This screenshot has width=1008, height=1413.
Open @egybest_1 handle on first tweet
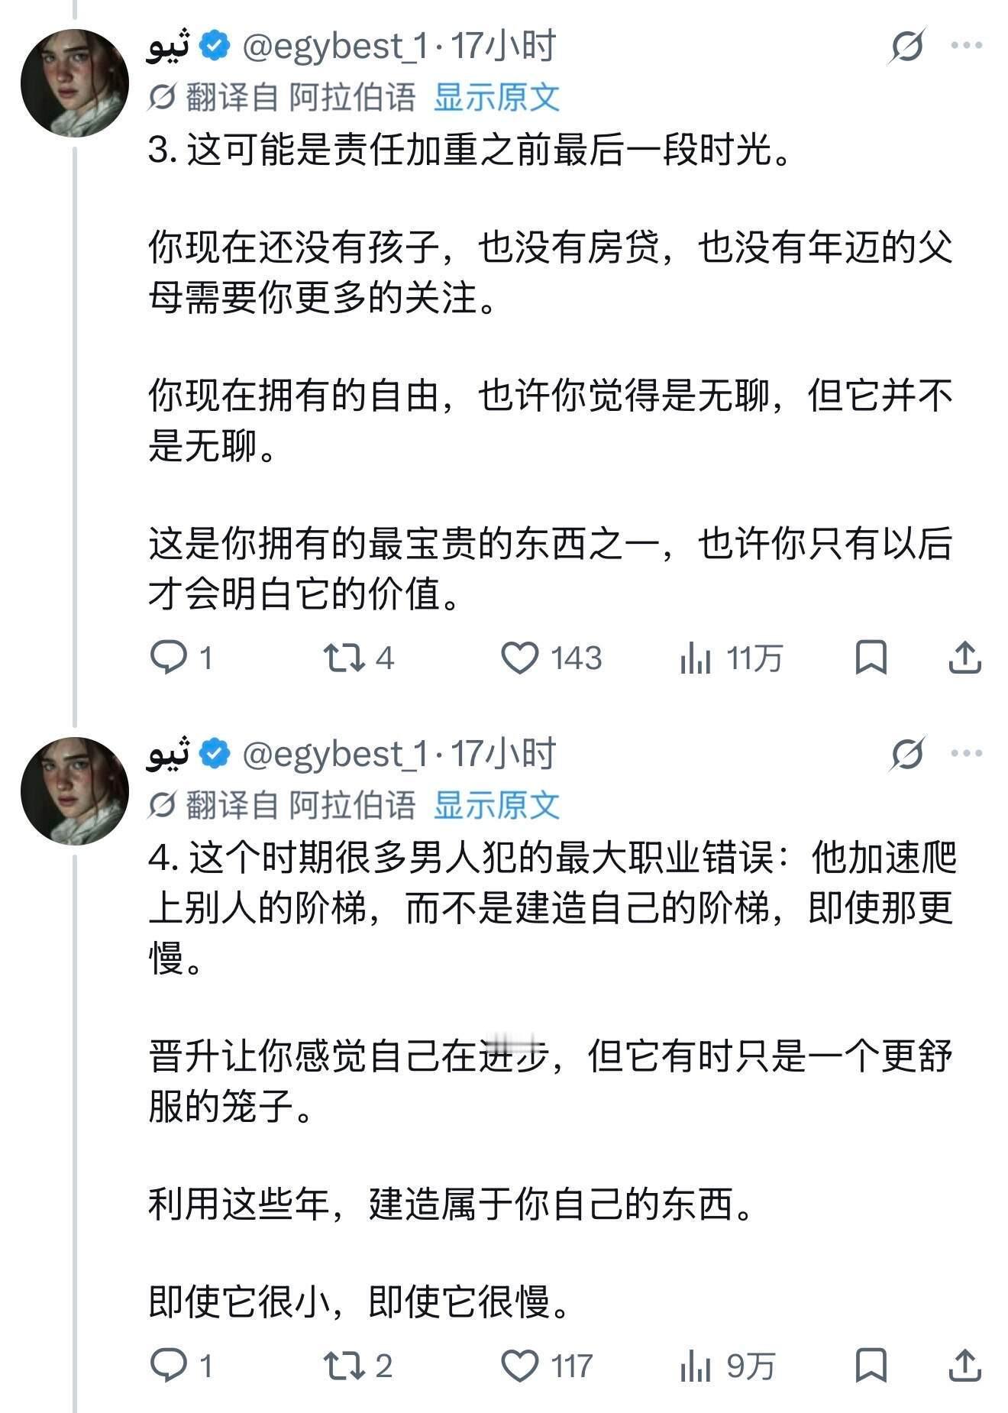click(x=335, y=47)
